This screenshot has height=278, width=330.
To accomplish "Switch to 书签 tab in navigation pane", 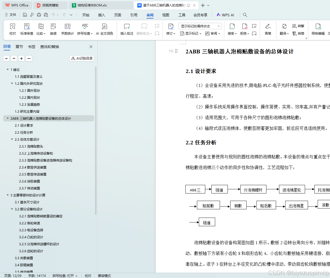I will click(x=32, y=47).
